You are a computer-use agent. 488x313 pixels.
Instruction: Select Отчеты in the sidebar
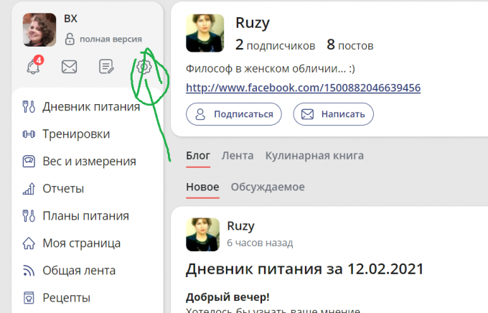tap(63, 189)
